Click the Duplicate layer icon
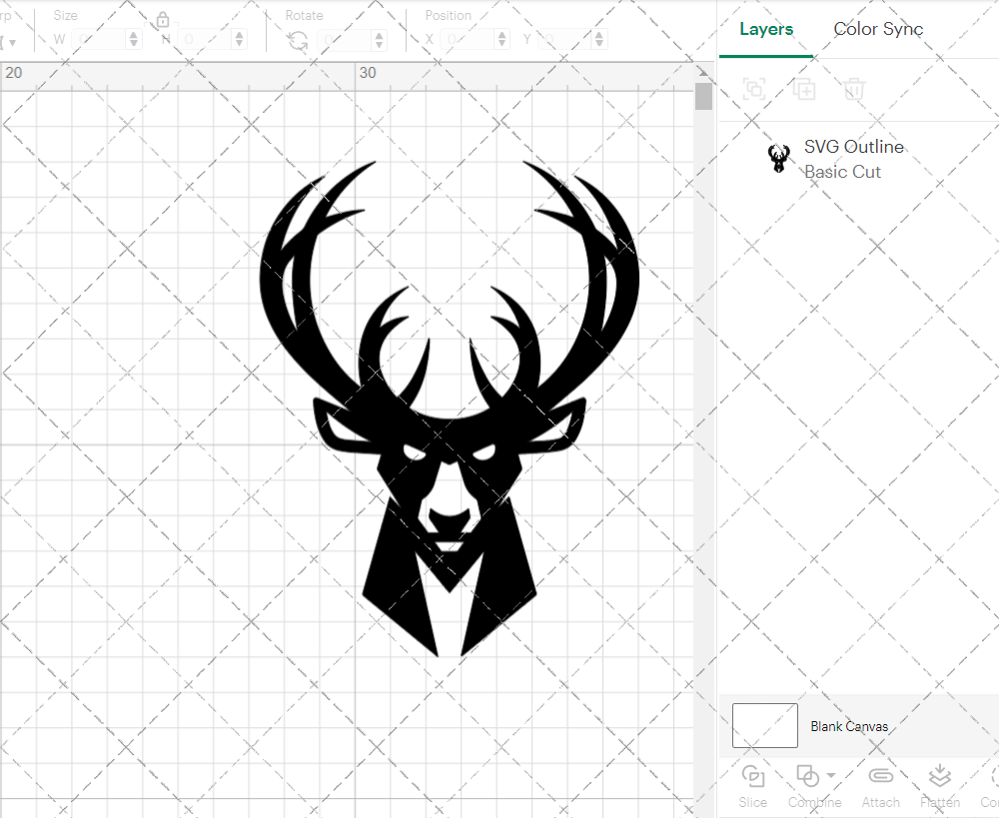Image resolution: width=999 pixels, height=818 pixels. [804, 89]
